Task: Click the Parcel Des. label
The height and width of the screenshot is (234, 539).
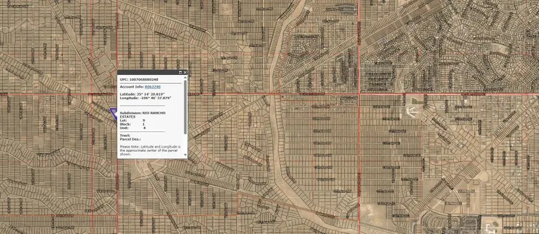Action: 130,139
